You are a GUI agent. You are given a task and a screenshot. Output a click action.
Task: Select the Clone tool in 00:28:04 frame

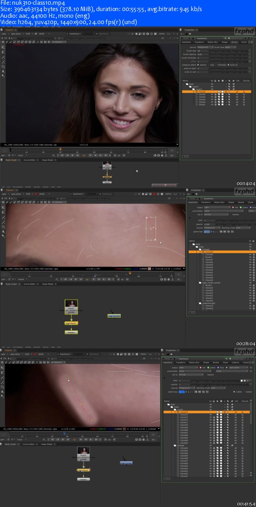[3, 227]
